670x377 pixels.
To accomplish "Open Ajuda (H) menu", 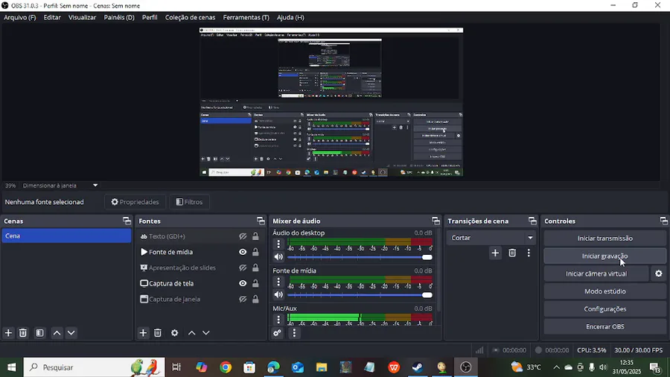I will [290, 18].
